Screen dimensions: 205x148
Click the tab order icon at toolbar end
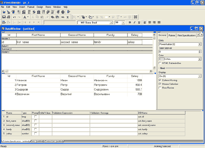pyautogui.click(x=135, y=17)
